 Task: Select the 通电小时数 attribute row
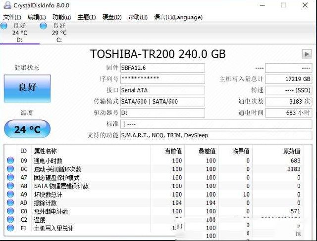coord(154,161)
